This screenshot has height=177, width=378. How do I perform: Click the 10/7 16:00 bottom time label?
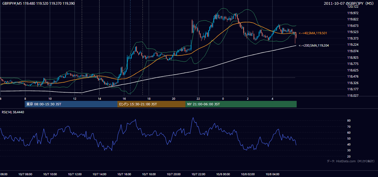click(x=124, y=174)
